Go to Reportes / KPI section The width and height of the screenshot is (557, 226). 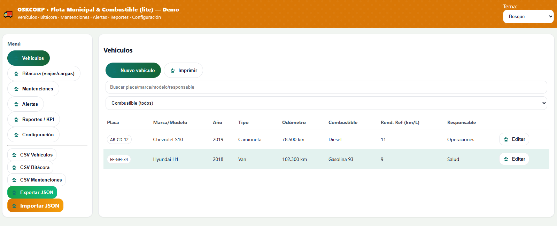tap(33, 120)
